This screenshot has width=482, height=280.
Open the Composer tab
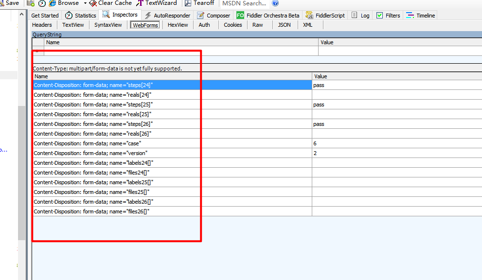point(214,16)
